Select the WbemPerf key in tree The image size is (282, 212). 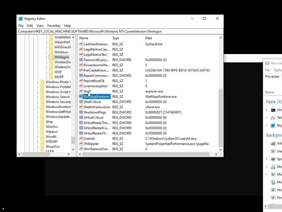tap(62, 42)
